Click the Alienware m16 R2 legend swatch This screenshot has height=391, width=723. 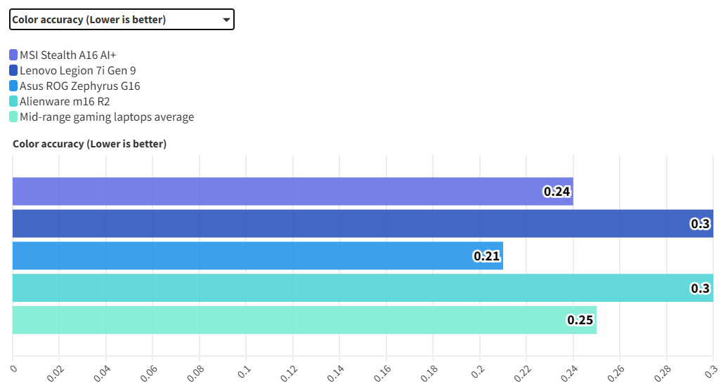click(x=13, y=101)
